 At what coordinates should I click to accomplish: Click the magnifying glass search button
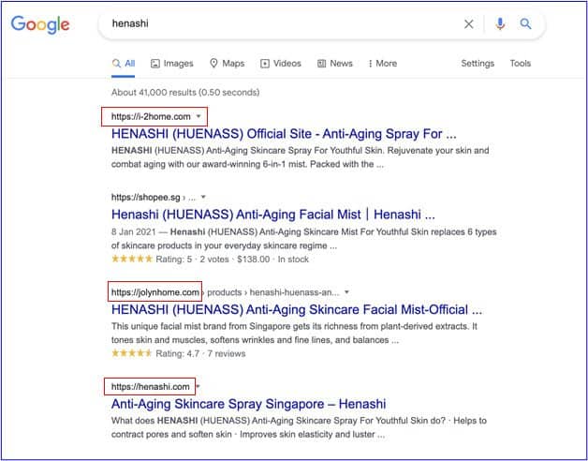pyautogui.click(x=525, y=24)
